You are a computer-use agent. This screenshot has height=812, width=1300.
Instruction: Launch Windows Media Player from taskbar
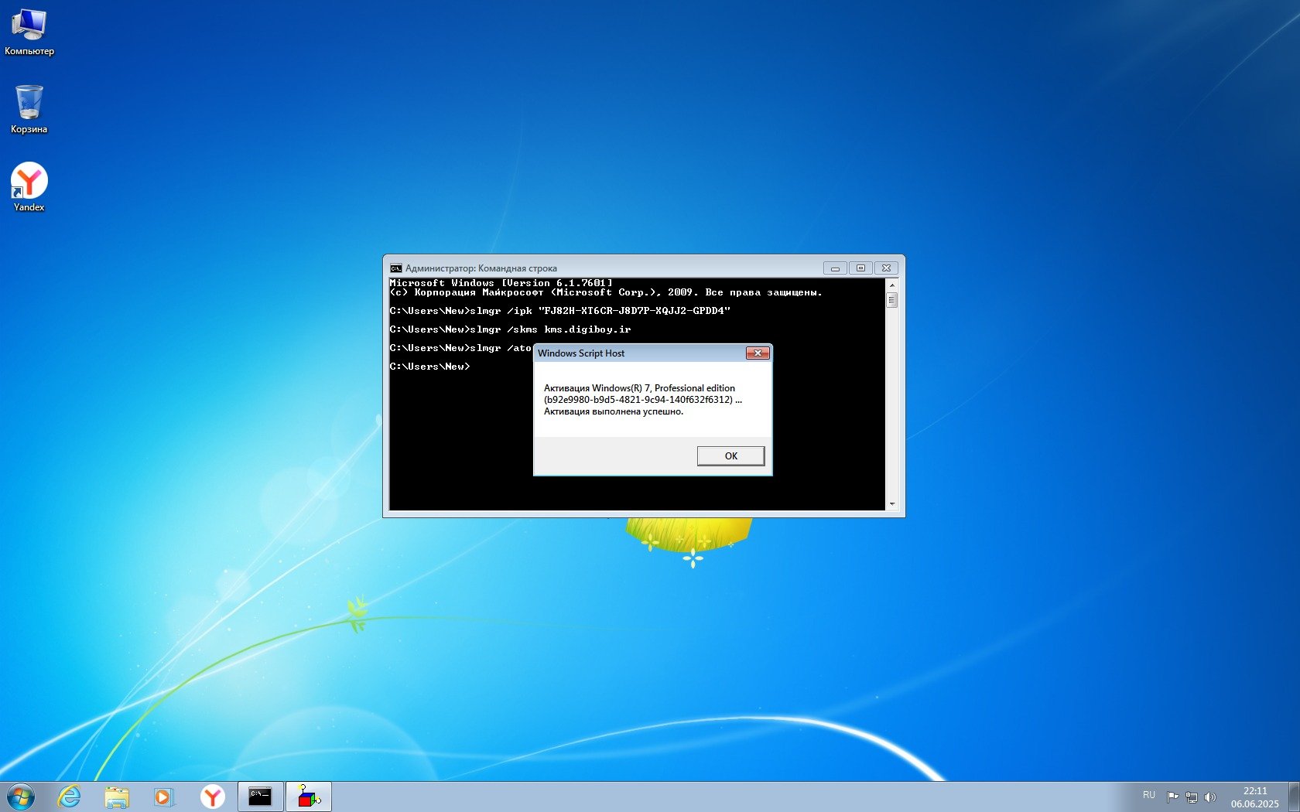pyautogui.click(x=164, y=797)
